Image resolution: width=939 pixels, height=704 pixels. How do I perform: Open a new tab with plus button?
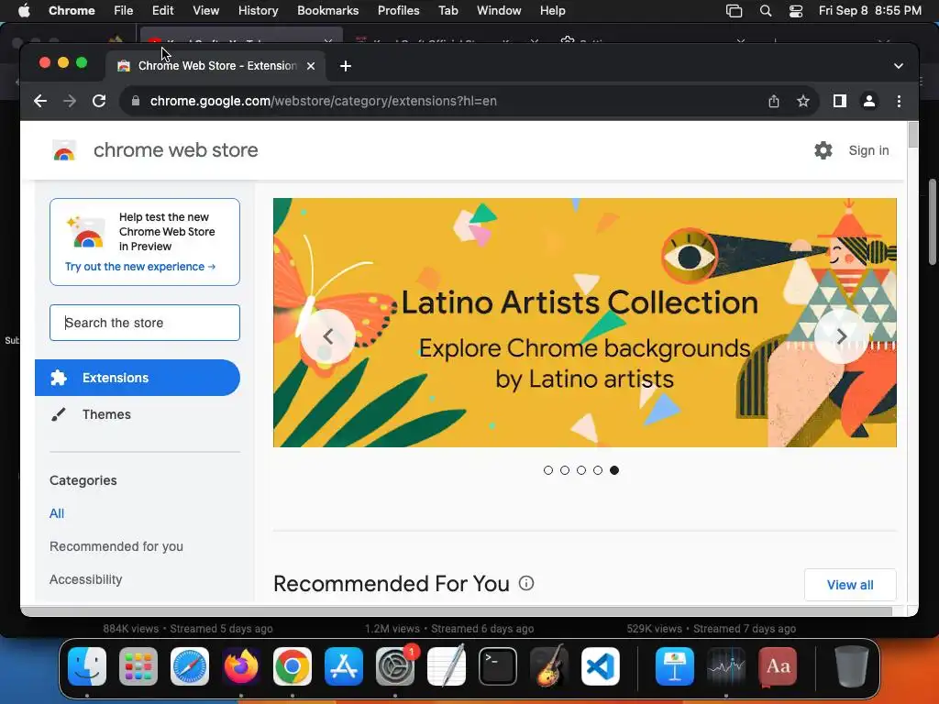pyautogui.click(x=346, y=66)
